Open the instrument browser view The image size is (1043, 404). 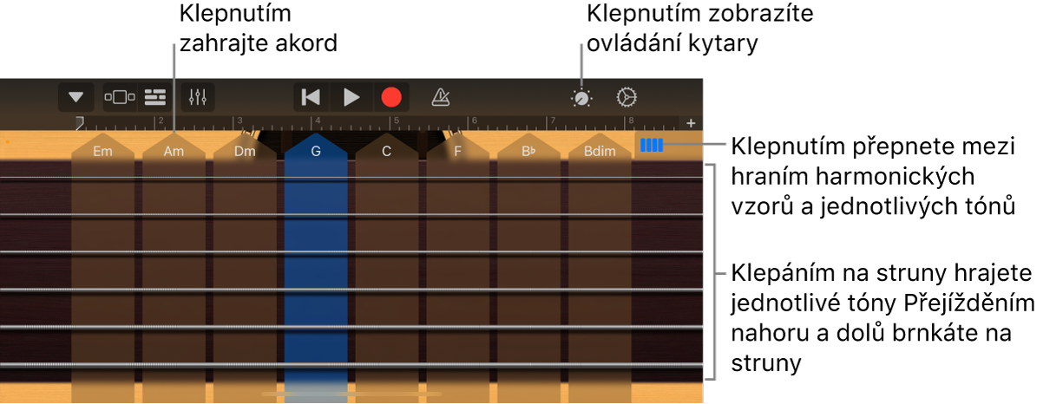(x=120, y=97)
